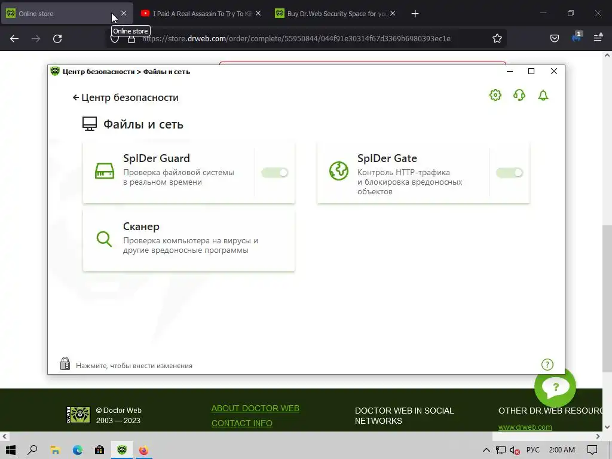Switch the РУС input language

[x=533, y=449]
